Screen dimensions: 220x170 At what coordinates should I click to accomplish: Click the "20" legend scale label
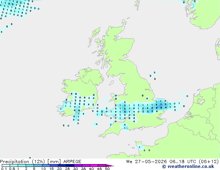(59, 169)
